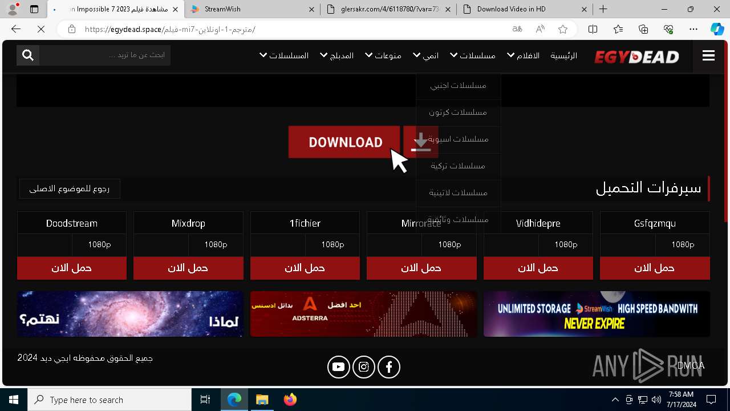Click the search magnifier icon on the site

(x=28, y=55)
